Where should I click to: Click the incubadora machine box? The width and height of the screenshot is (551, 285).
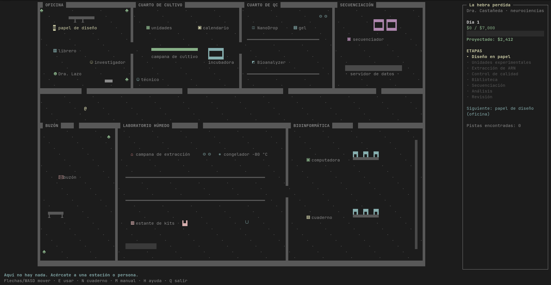(216, 54)
